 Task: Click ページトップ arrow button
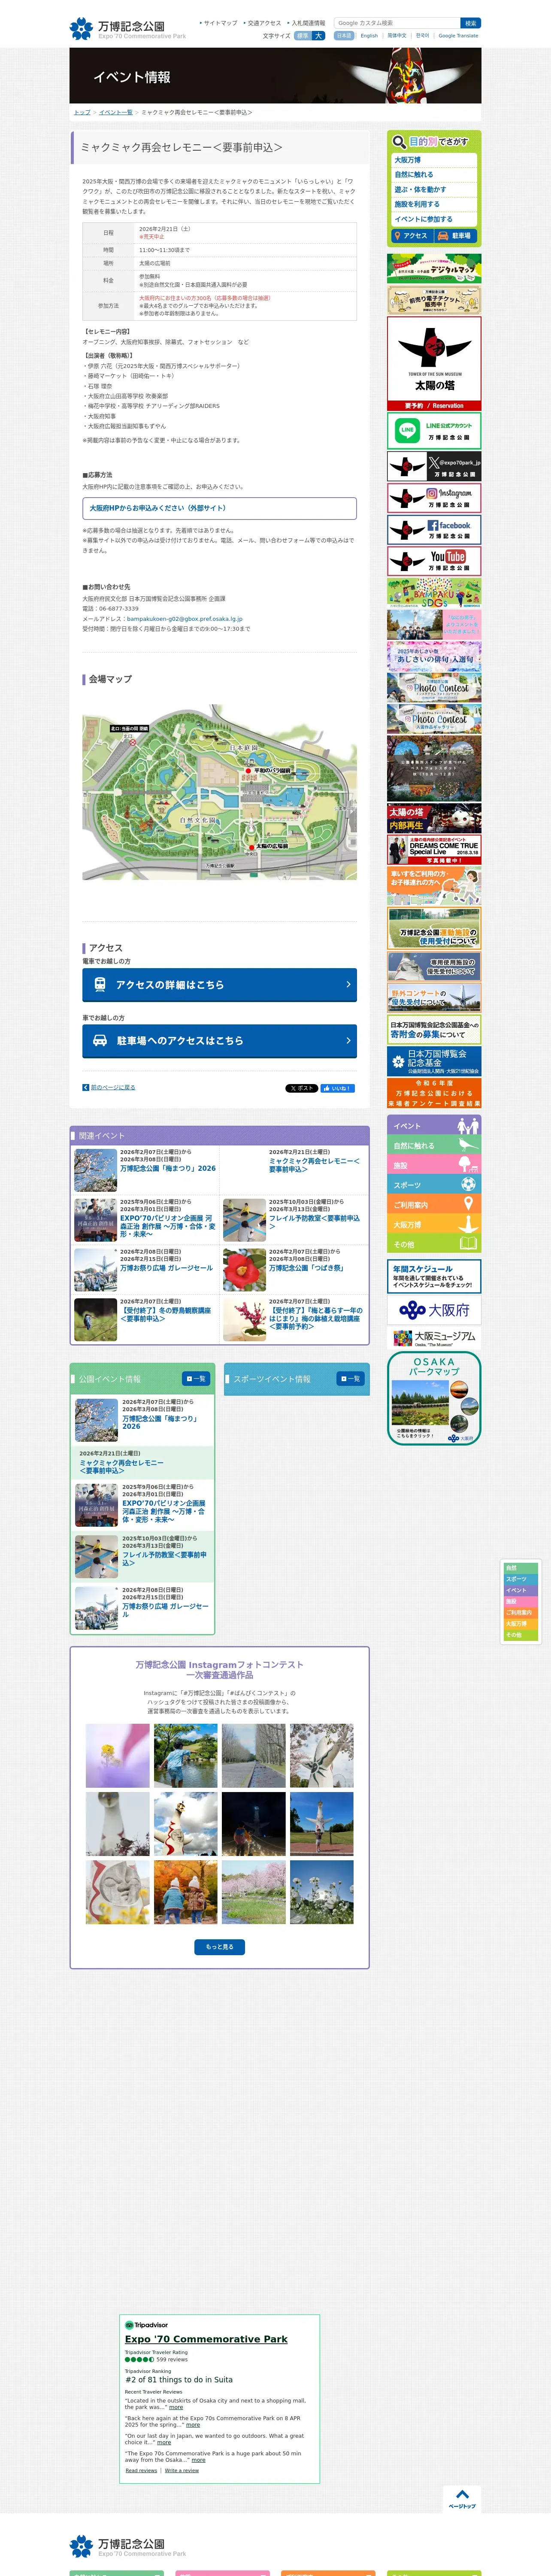click(462, 2499)
